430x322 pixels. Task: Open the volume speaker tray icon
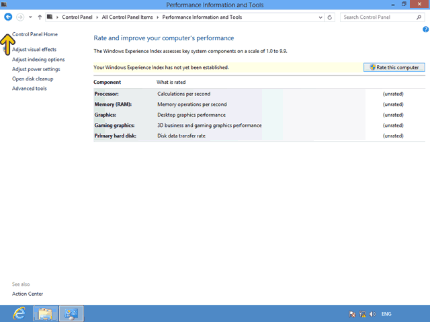[x=372, y=314]
